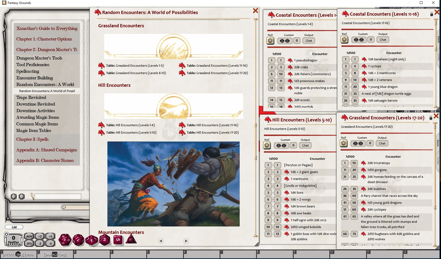The height and width of the screenshot is (259, 441).
Task: Roll the d20 die from the dice tray
Action: tap(65, 239)
